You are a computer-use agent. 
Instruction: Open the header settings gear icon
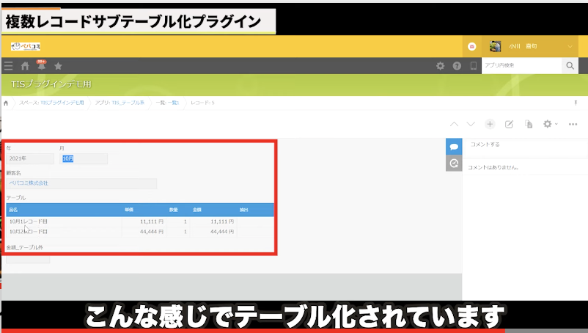(x=440, y=66)
